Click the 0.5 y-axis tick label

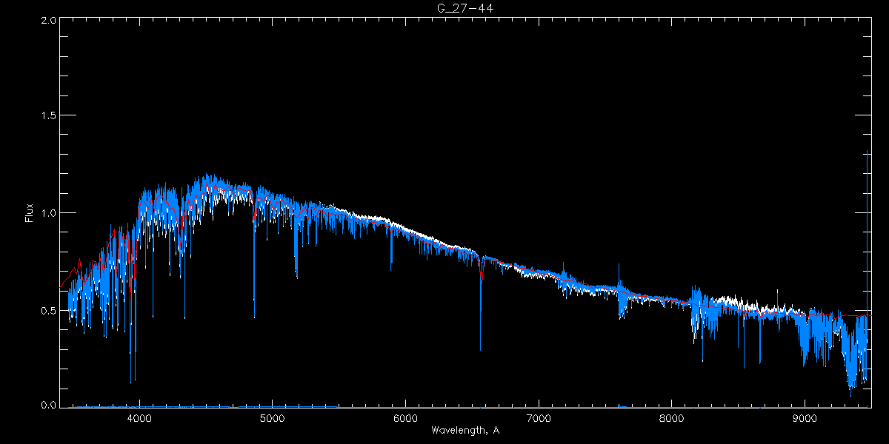click(48, 310)
